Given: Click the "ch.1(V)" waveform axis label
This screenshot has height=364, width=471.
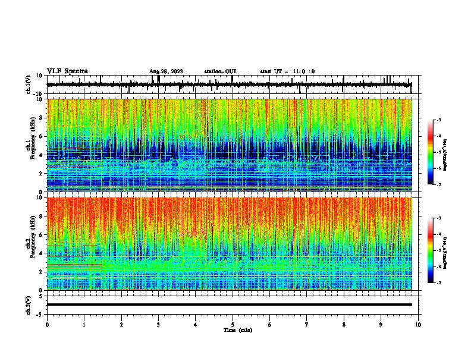Looking at the screenshot, I should pos(29,84).
